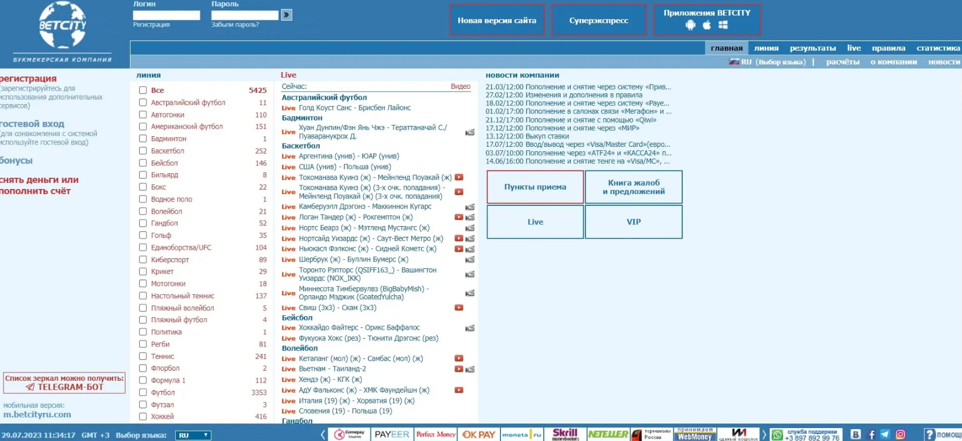Open the статистика menu tab
The height and width of the screenshot is (441, 962).
coord(938,48)
